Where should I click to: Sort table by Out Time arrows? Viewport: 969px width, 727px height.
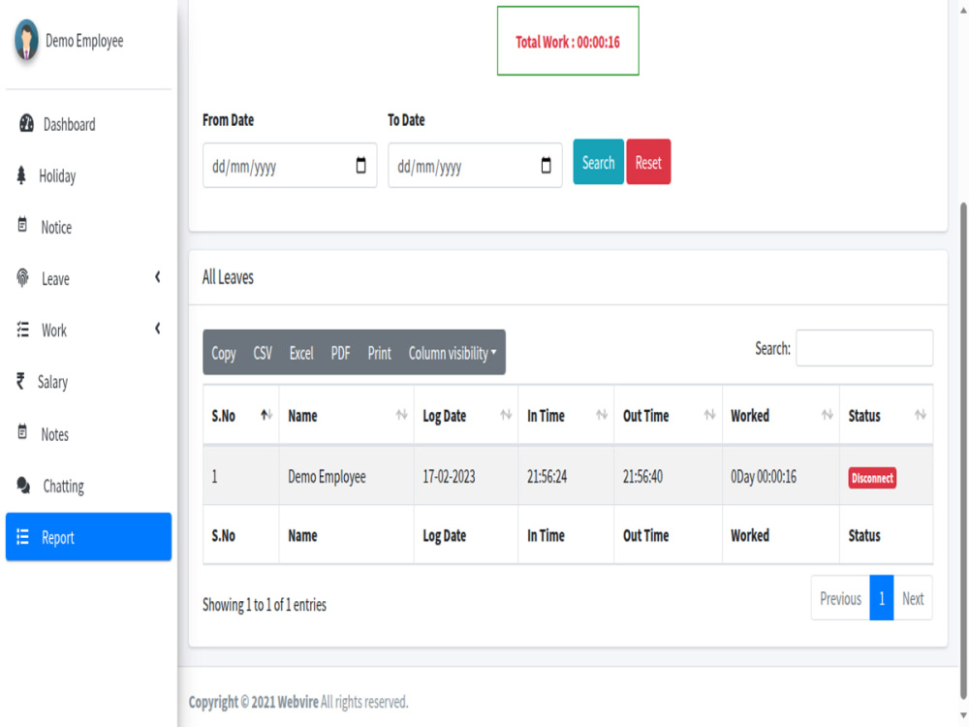coord(710,415)
